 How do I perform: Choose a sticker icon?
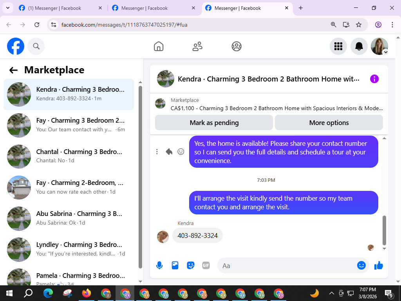click(191, 265)
